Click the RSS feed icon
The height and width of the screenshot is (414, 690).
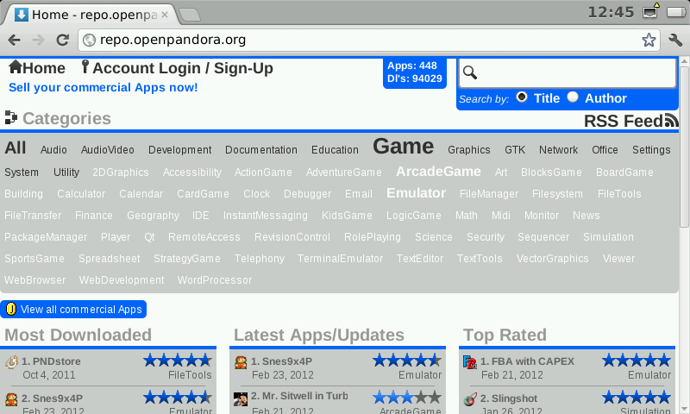tap(671, 120)
